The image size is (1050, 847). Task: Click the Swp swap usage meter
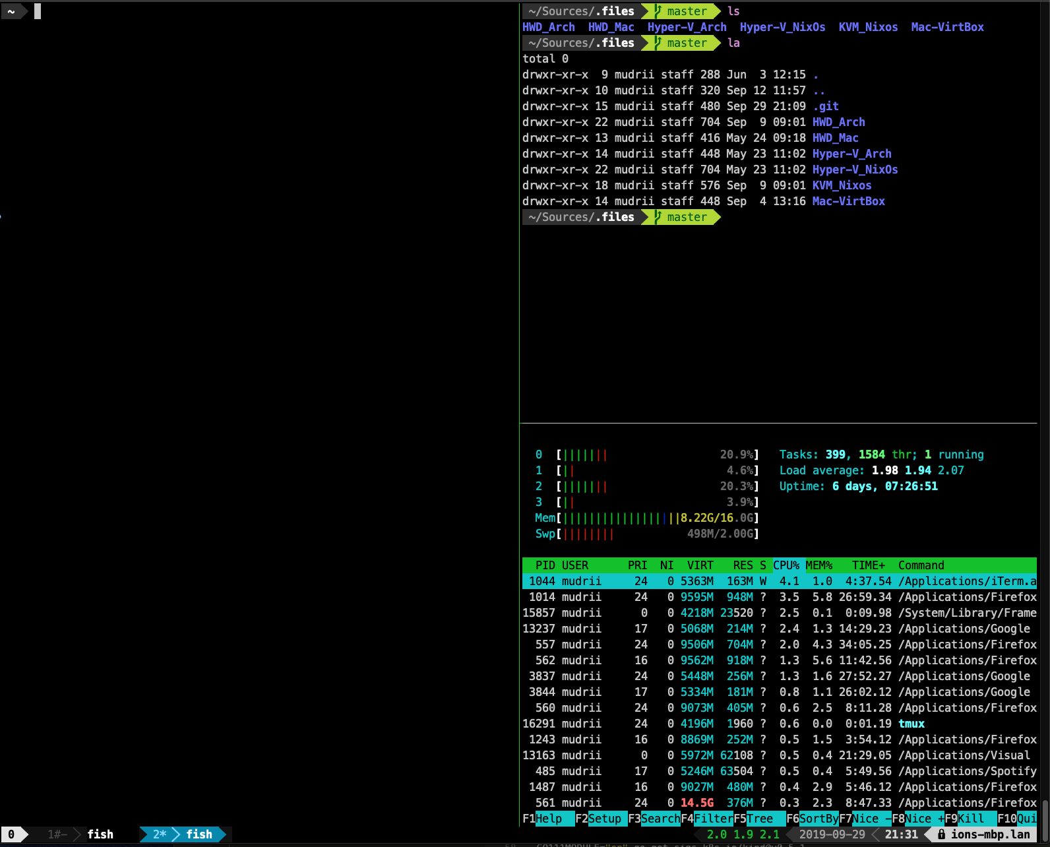tap(646, 534)
